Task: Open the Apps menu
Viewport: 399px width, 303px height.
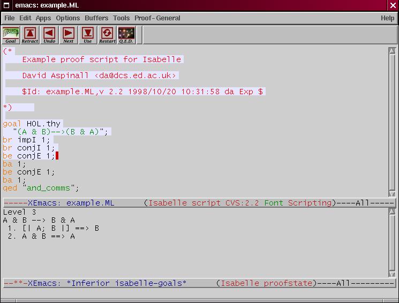Action: click(43, 18)
